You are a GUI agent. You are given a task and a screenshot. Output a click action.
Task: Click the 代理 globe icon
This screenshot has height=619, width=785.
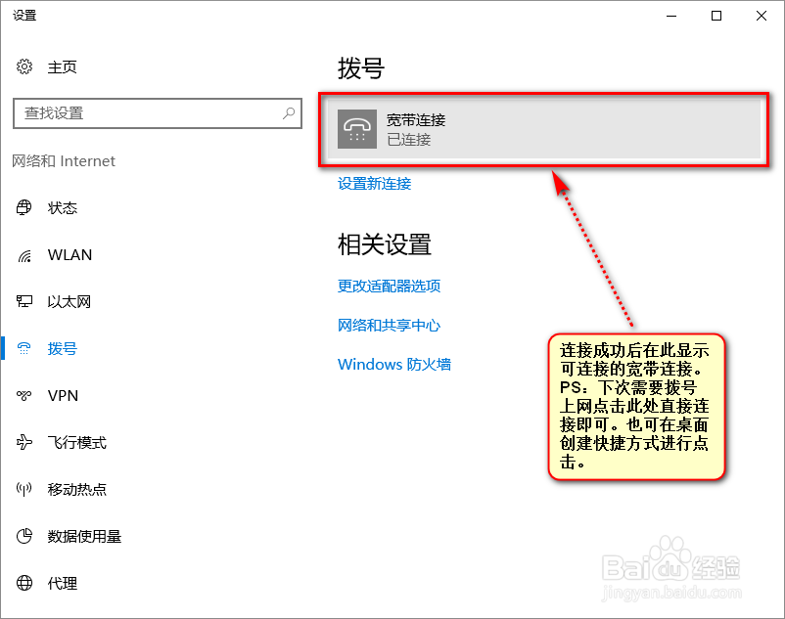click(x=24, y=583)
